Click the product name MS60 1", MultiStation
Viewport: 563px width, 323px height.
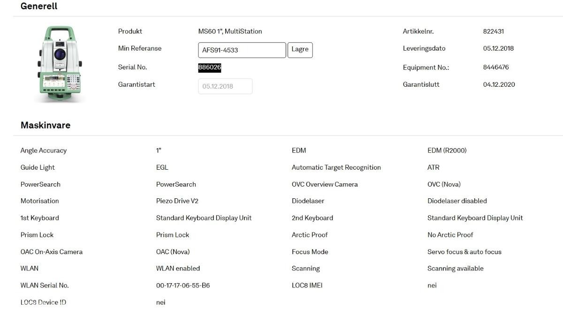pos(230,31)
